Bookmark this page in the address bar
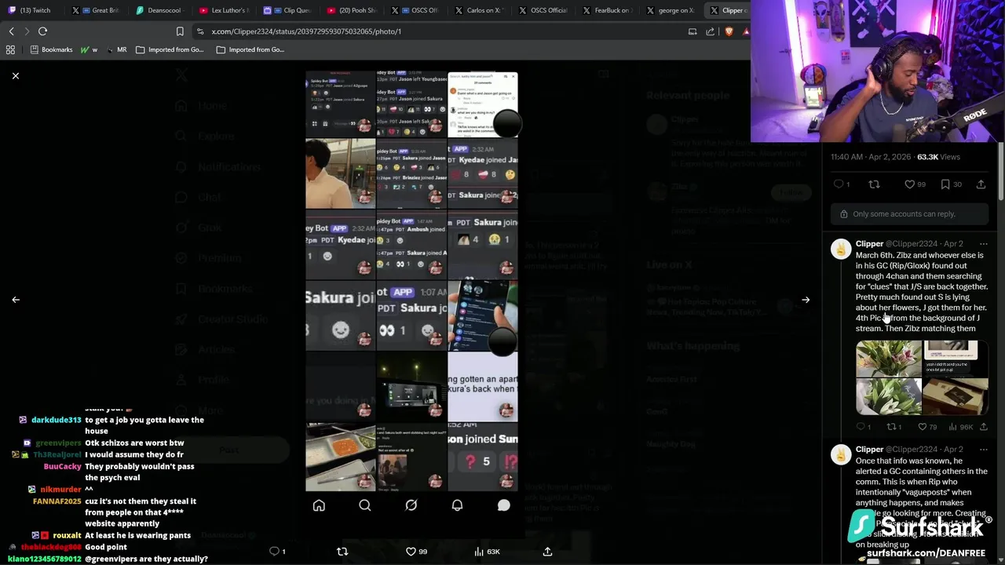This screenshot has height=565, width=1005. (x=180, y=31)
